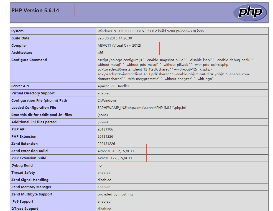Click the Scan this dir for additional .ini files label
273x211 pixels.
(x=42, y=115)
